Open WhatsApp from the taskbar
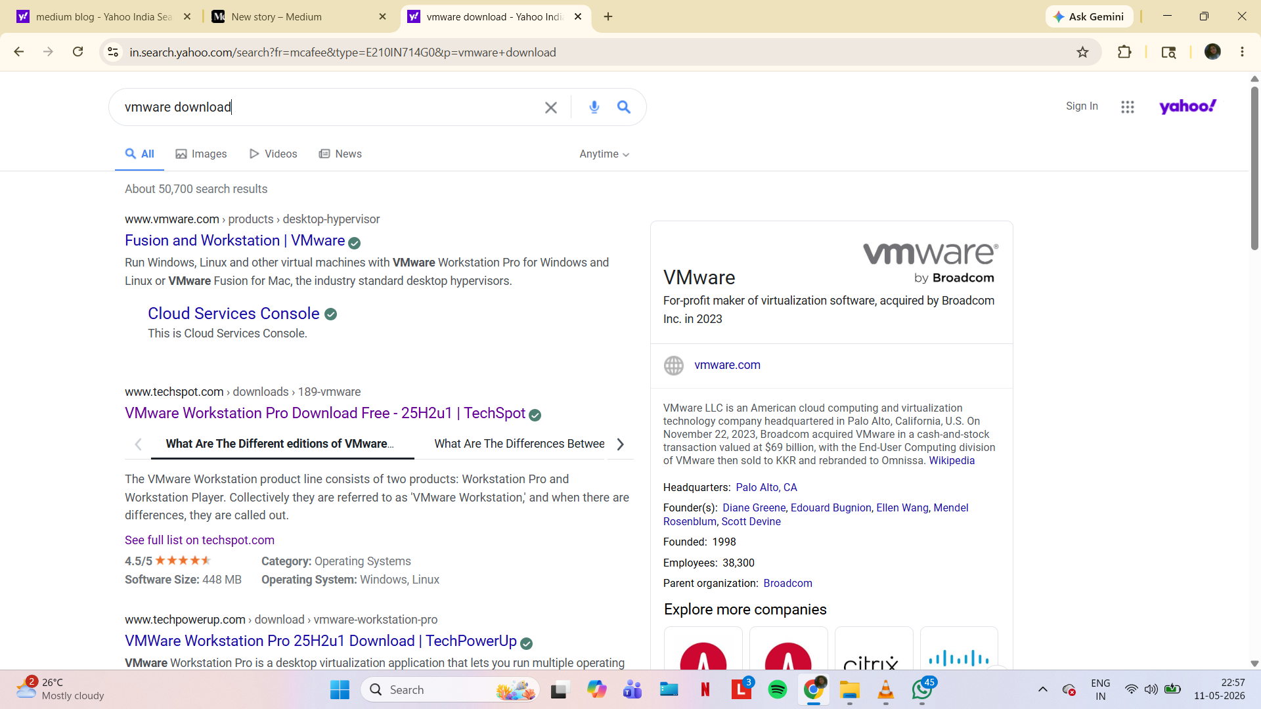Image resolution: width=1261 pixels, height=709 pixels. coord(923,689)
